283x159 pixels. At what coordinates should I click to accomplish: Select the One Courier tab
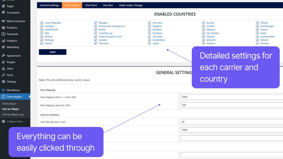(72, 5)
